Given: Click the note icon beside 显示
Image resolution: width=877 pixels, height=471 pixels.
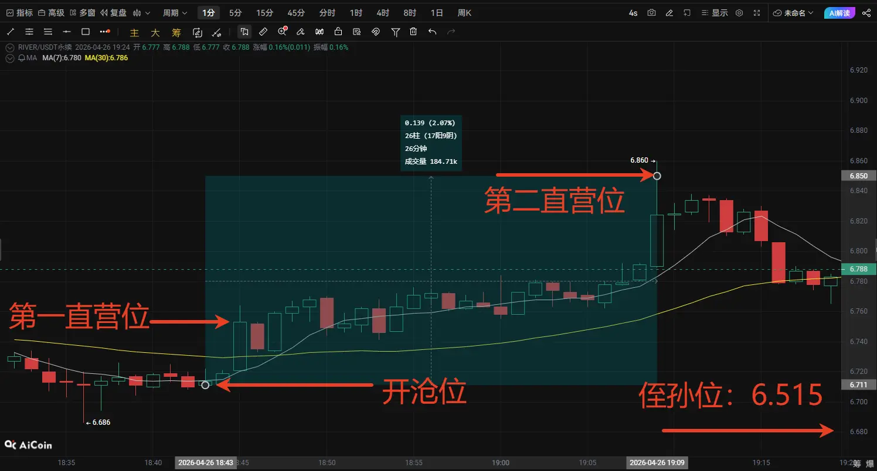Looking at the screenshot, I should click(x=687, y=13).
